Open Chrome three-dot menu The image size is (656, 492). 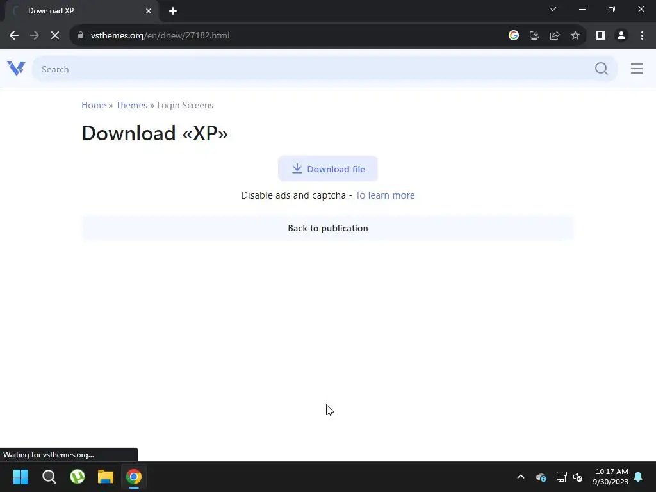[642, 36]
